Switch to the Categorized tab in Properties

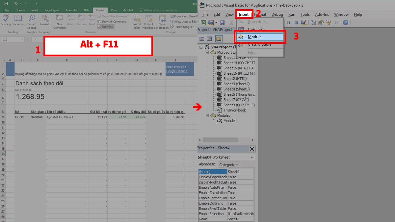coord(229,164)
